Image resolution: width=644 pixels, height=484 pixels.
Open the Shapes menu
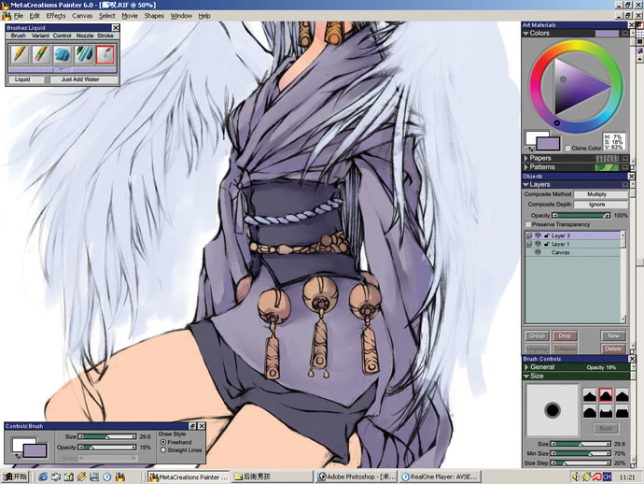pos(154,16)
